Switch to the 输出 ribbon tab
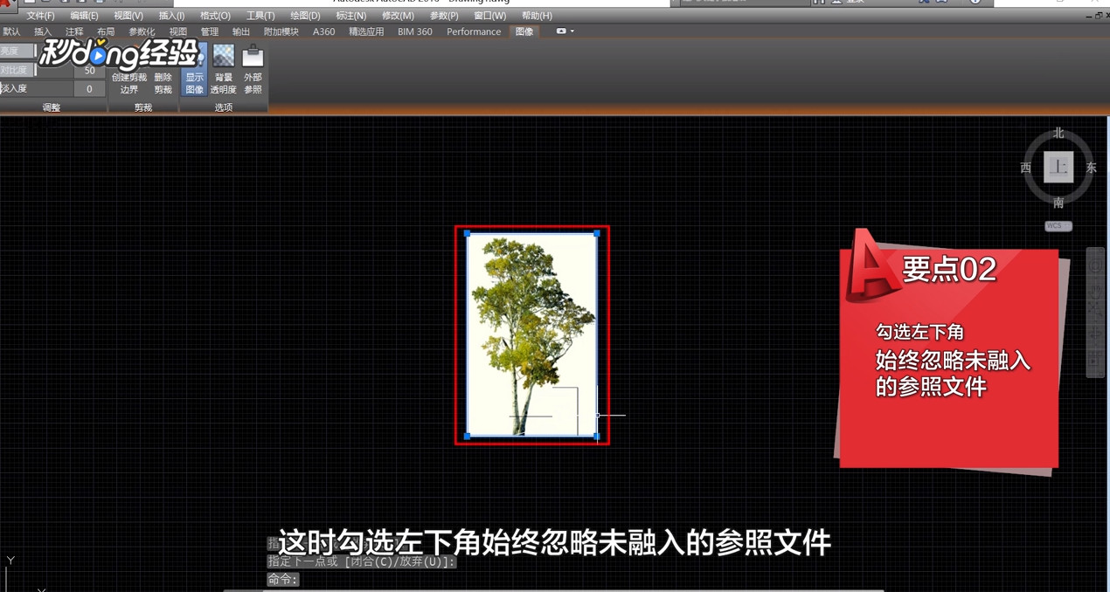Screen dimensions: 1110x592 (x=241, y=31)
